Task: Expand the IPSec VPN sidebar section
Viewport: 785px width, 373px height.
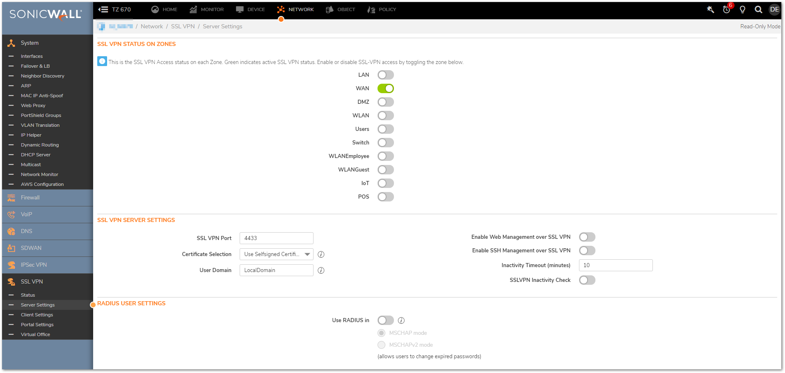Action: [x=34, y=265]
